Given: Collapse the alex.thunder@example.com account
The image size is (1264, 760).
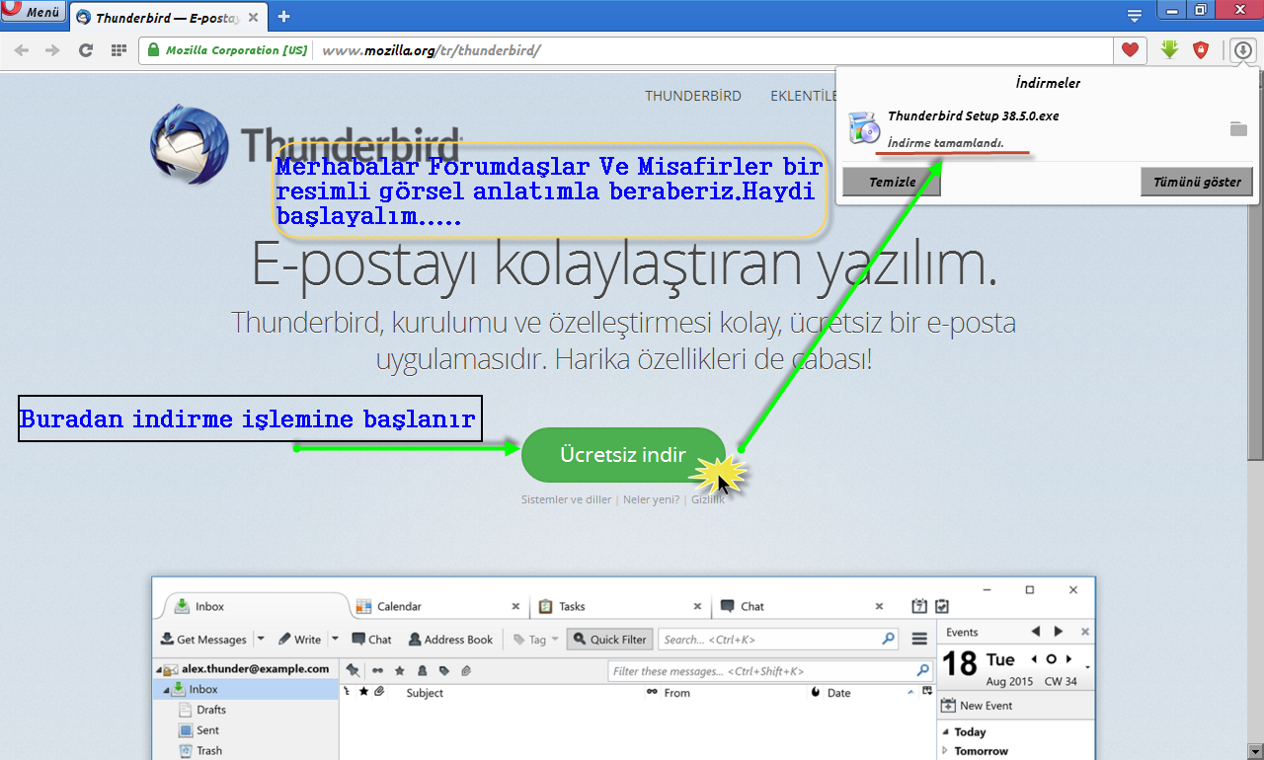Looking at the screenshot, I should [x=160, y=669].
